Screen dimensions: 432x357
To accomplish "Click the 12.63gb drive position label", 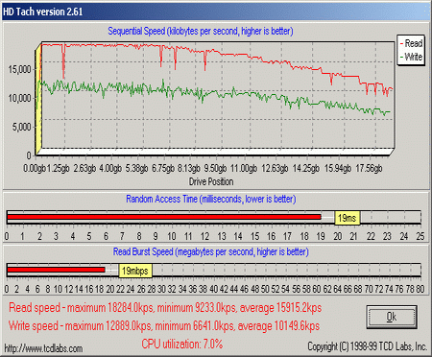I will (x=275, y=168).
